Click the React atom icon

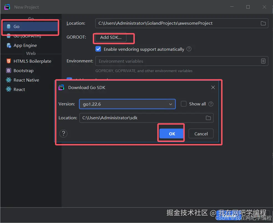tap(9, 89)
